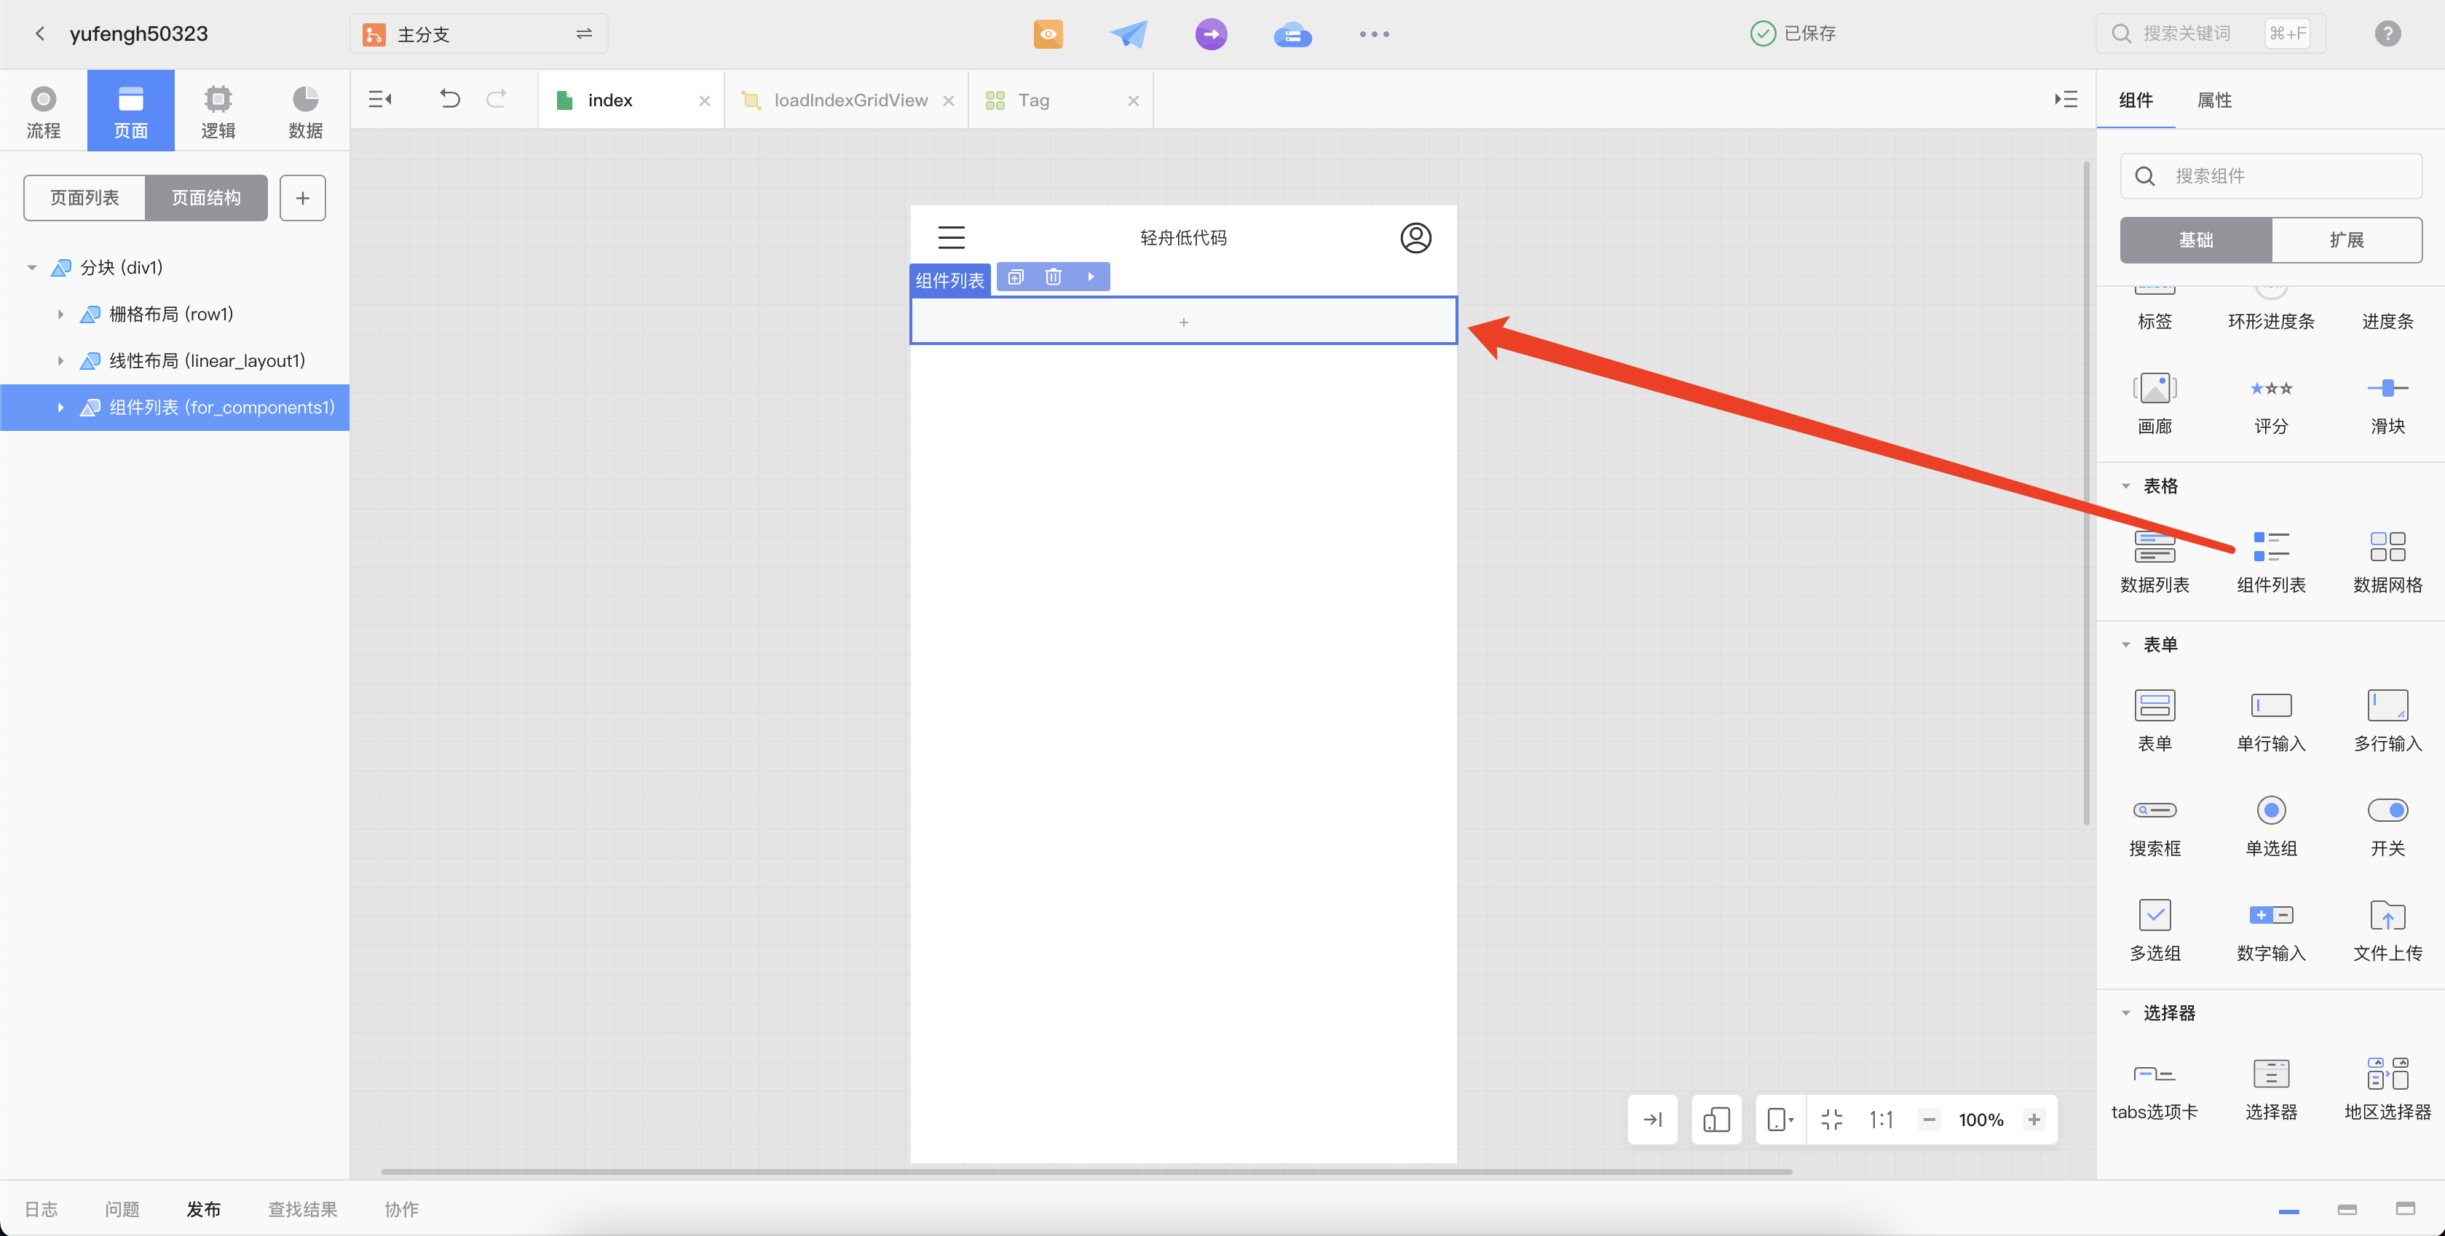Screen dimensions: 2445x1236
Task: Collapse the 表单 section
Action: coord(2126,645)
